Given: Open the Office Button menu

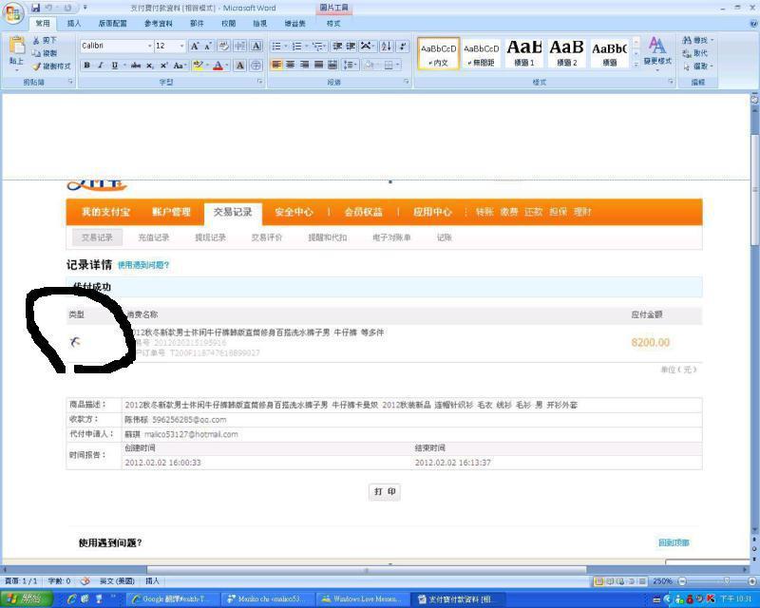Looking at the screenshot, I should pos(13,12).
